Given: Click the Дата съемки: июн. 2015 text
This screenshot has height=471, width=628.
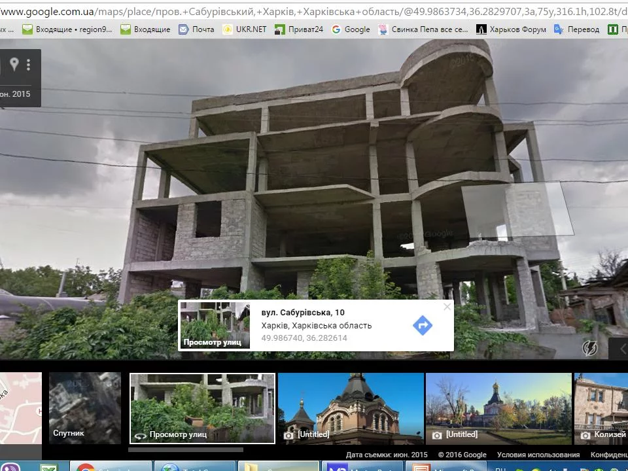Looking at the screenshot, I should click(387, 455).
